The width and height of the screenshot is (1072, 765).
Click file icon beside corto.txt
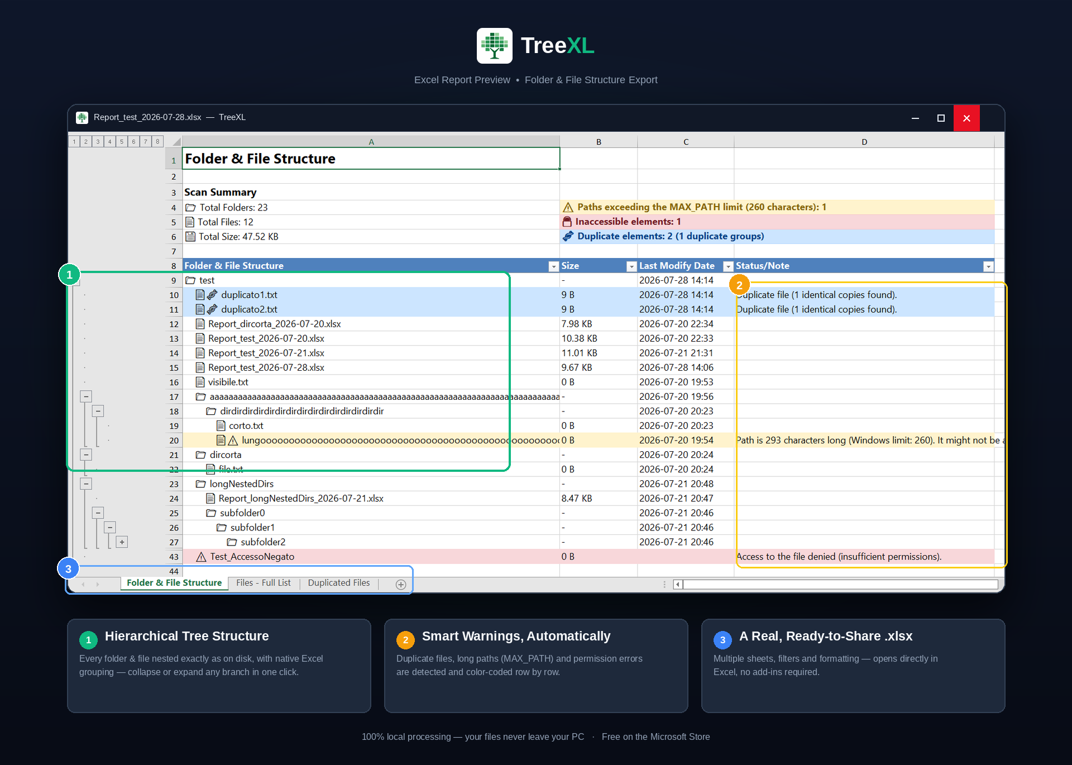tap(221, 425)
